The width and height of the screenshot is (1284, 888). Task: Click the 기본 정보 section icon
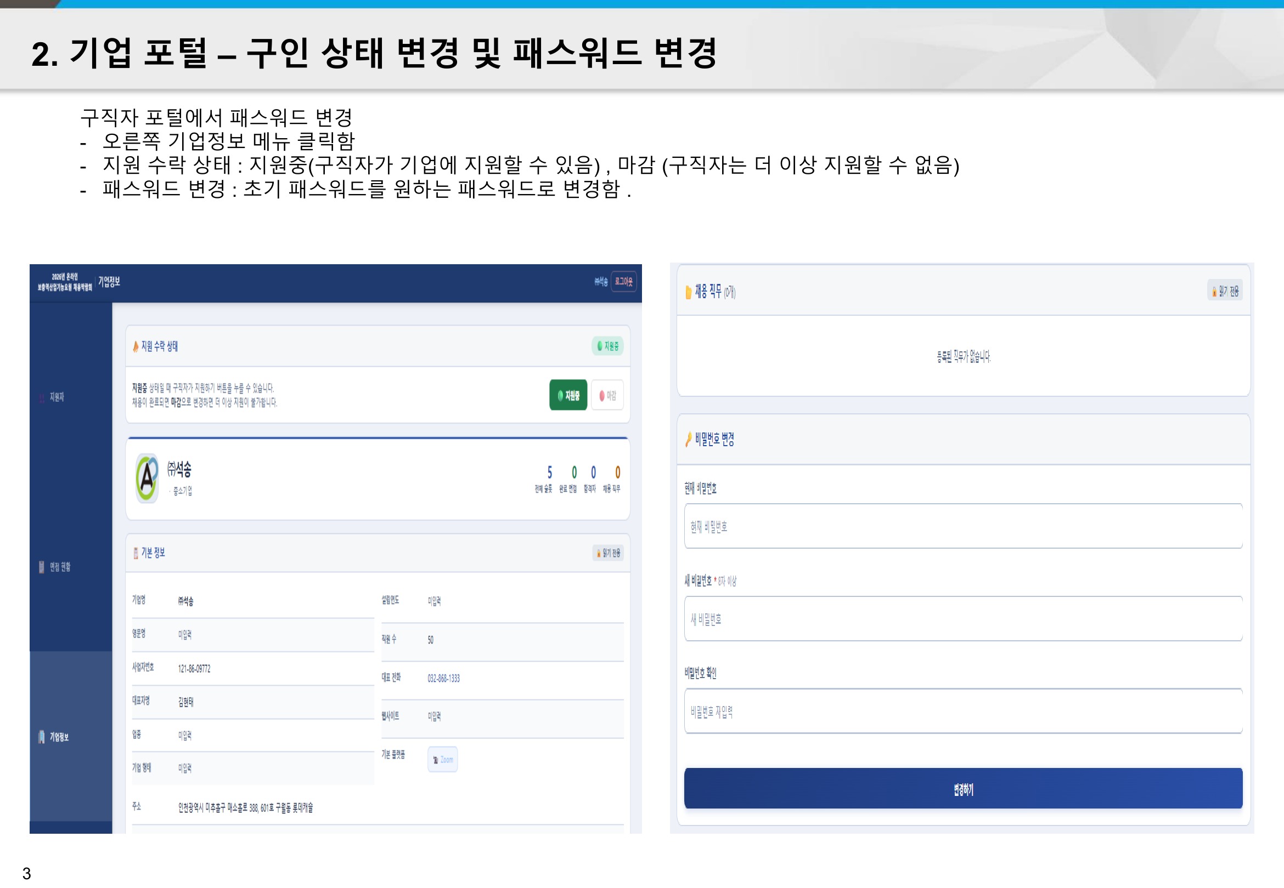(x=136, y=553)
